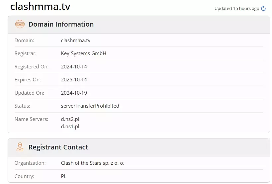
Task: Click the updated date 2024-10-19
Action: coord(74,93)
